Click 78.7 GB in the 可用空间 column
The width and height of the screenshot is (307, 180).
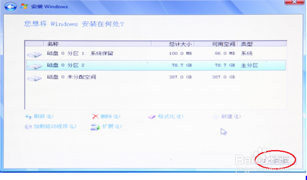(225, 65)
